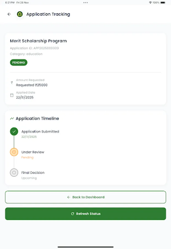Viewport: 171px width, 249px height.
Task: Click the Under Review Pending label
Action: (x=27, y=157)
